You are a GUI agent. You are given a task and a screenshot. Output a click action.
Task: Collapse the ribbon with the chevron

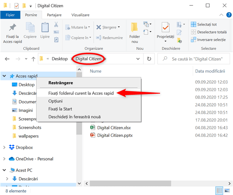[x=221, y=15]
